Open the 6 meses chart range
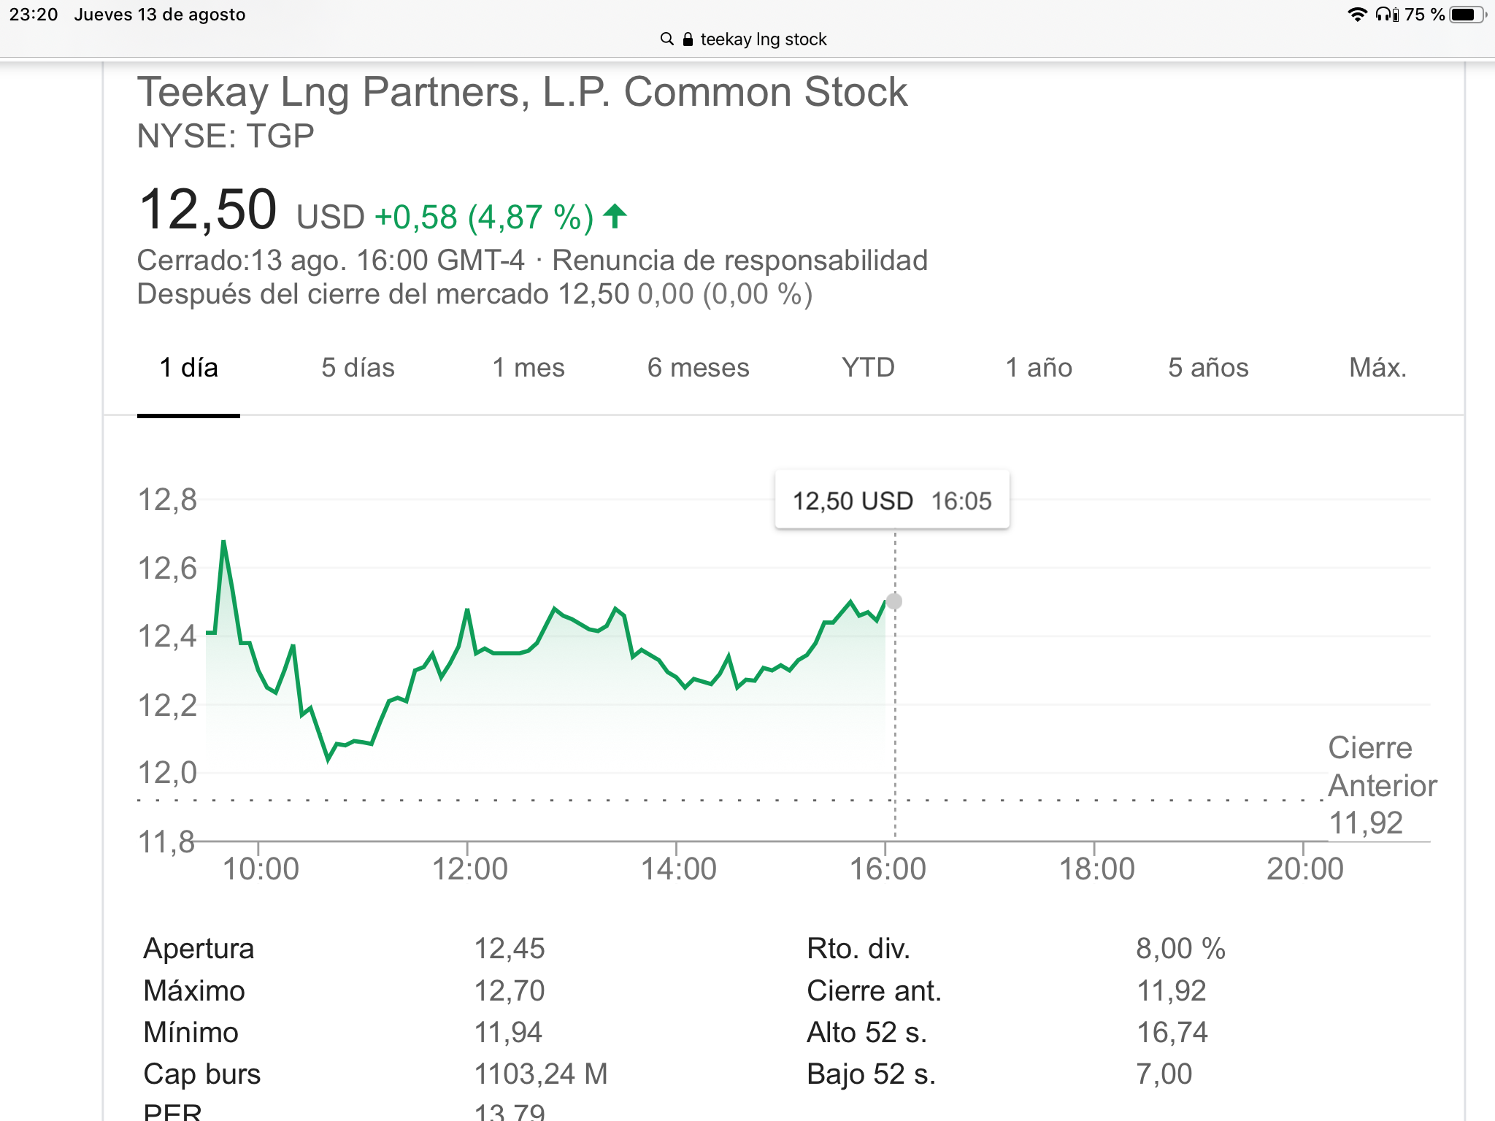 (698, 368)
